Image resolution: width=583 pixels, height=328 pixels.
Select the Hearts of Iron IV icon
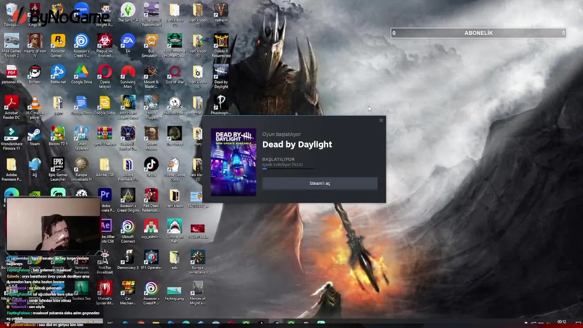pos(35,46)
